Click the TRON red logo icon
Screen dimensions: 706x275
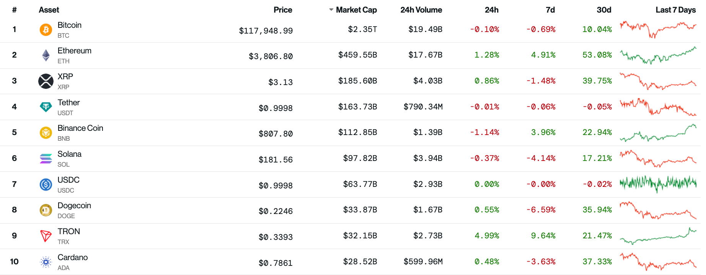46,236
